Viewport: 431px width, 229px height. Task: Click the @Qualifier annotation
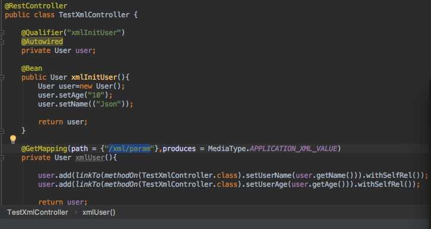(x=42, y=33)
